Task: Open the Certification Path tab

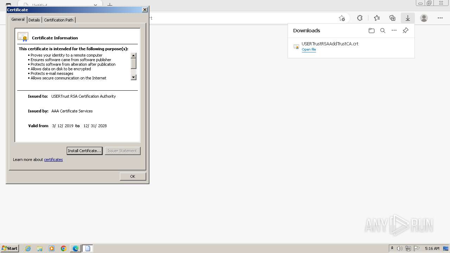Action: (59, 20)
